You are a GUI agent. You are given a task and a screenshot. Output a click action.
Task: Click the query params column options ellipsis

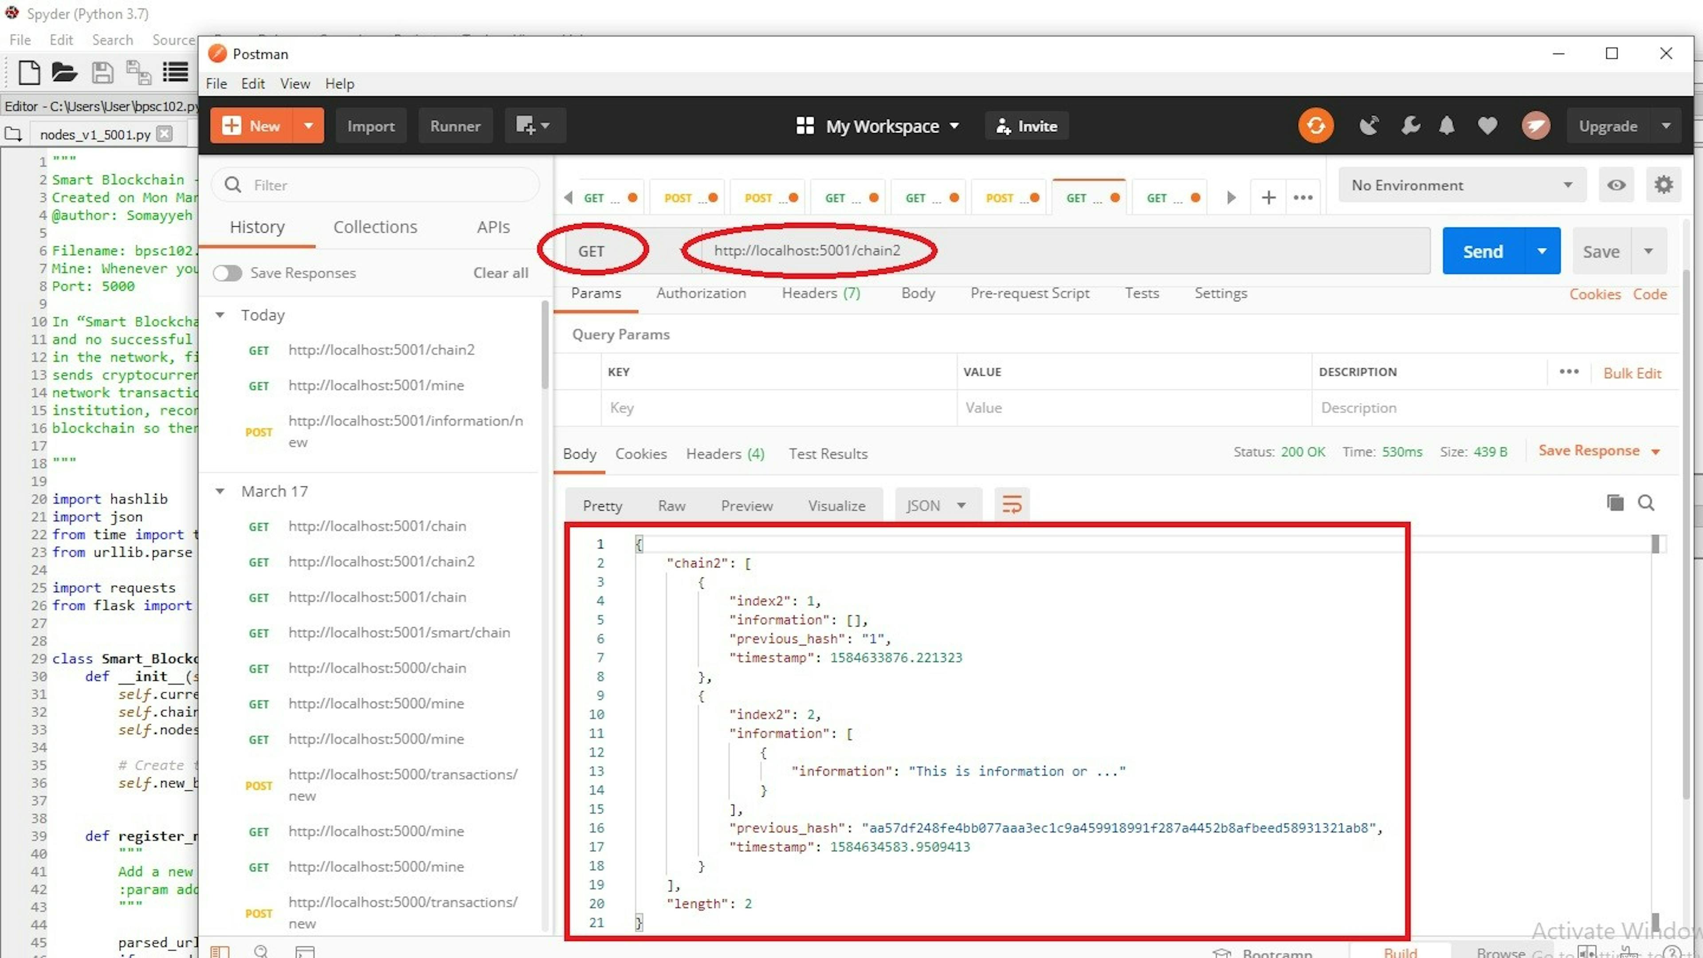1569,372
